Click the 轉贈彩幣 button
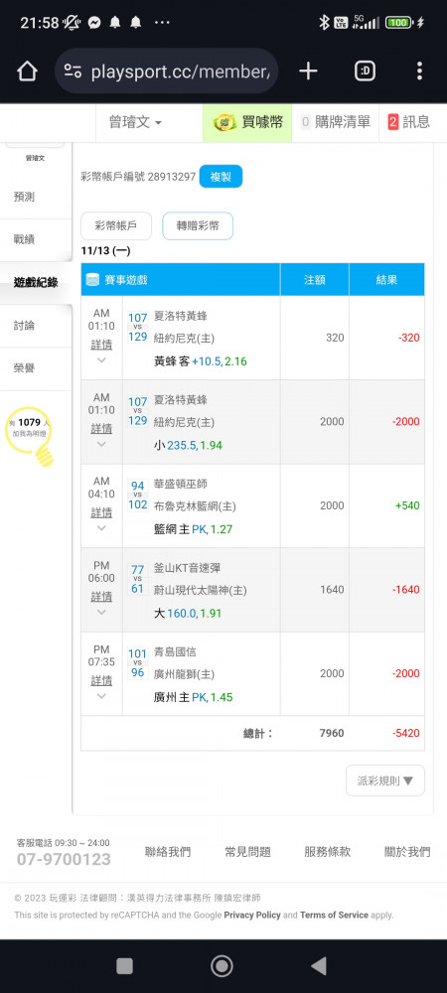This screenshot has width=447, height=993. [x=198, y=226]
